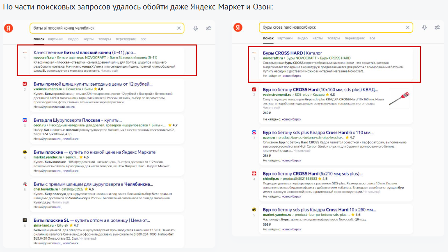Screen dimensions: 448x252
Task: Select 'поиск' tab in left search
Action: (39, 39)
